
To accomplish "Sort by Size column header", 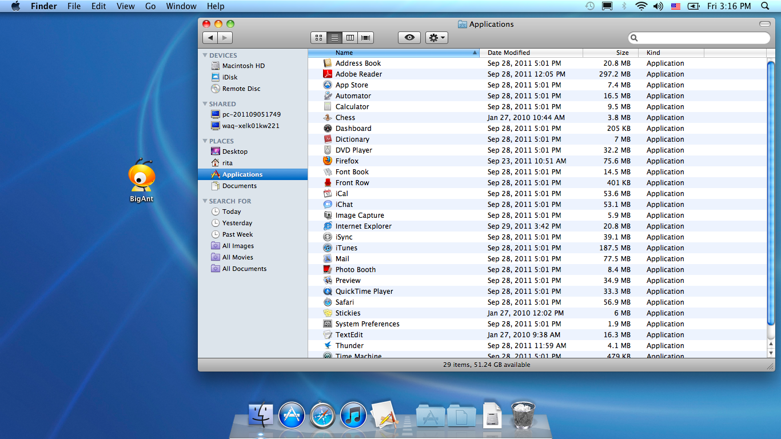I will pos(612,53).
